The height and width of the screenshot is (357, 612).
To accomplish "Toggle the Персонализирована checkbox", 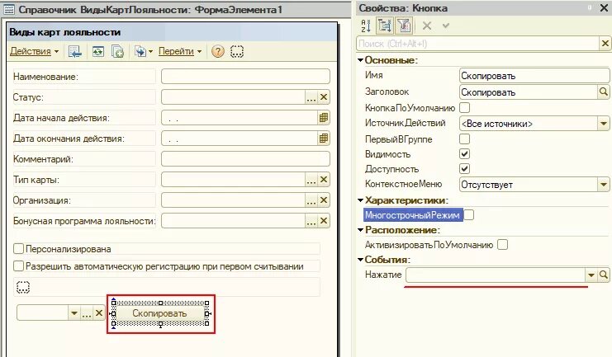I will 18,249.
